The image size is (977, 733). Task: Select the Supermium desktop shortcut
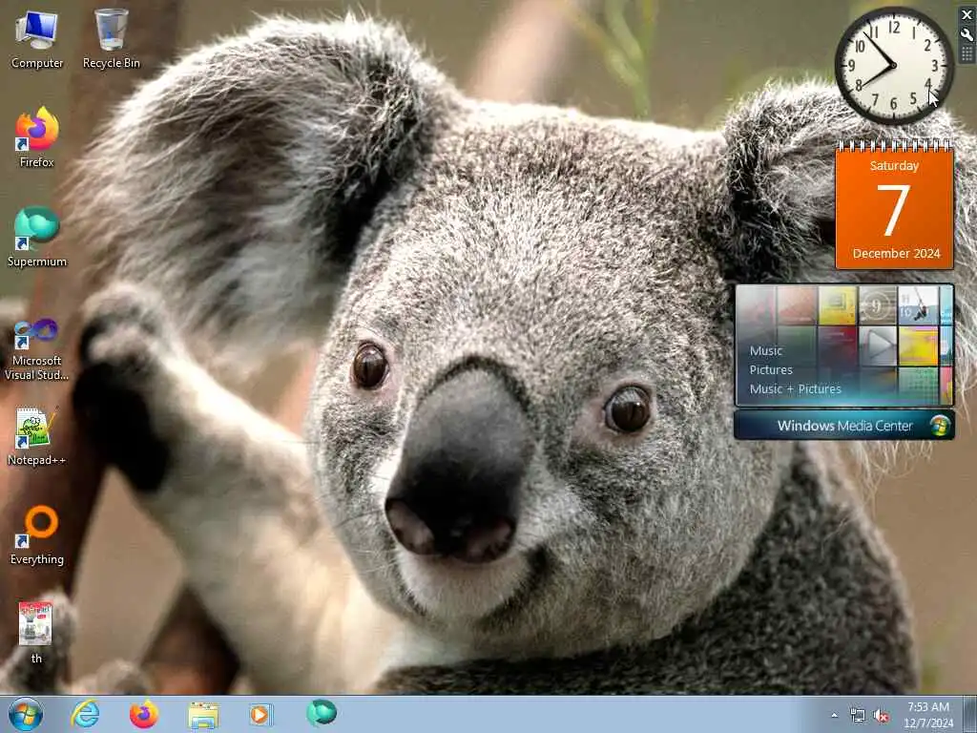click(37, 237)
